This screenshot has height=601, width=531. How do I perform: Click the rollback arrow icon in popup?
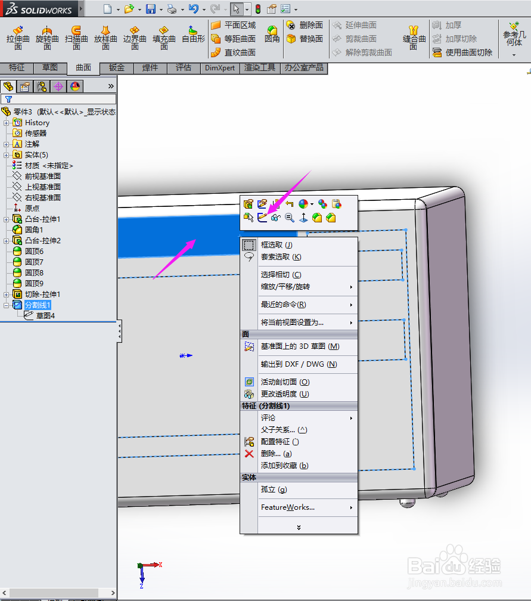(290, 204)
